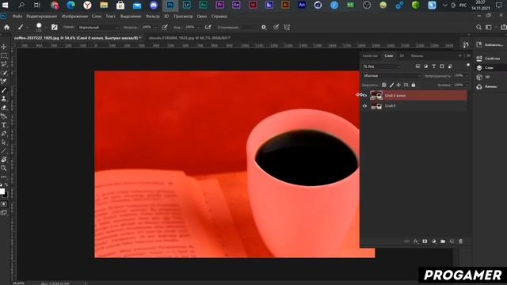Viewport: 507px width, 285px height.
Task: Select the Brush tool in the toolbox
Action: click(4, 90)
